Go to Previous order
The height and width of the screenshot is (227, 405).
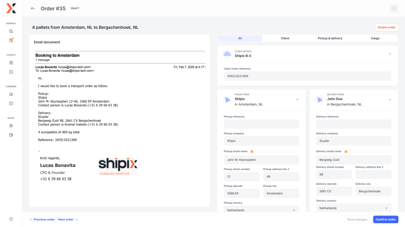click(x=42, y=220)
